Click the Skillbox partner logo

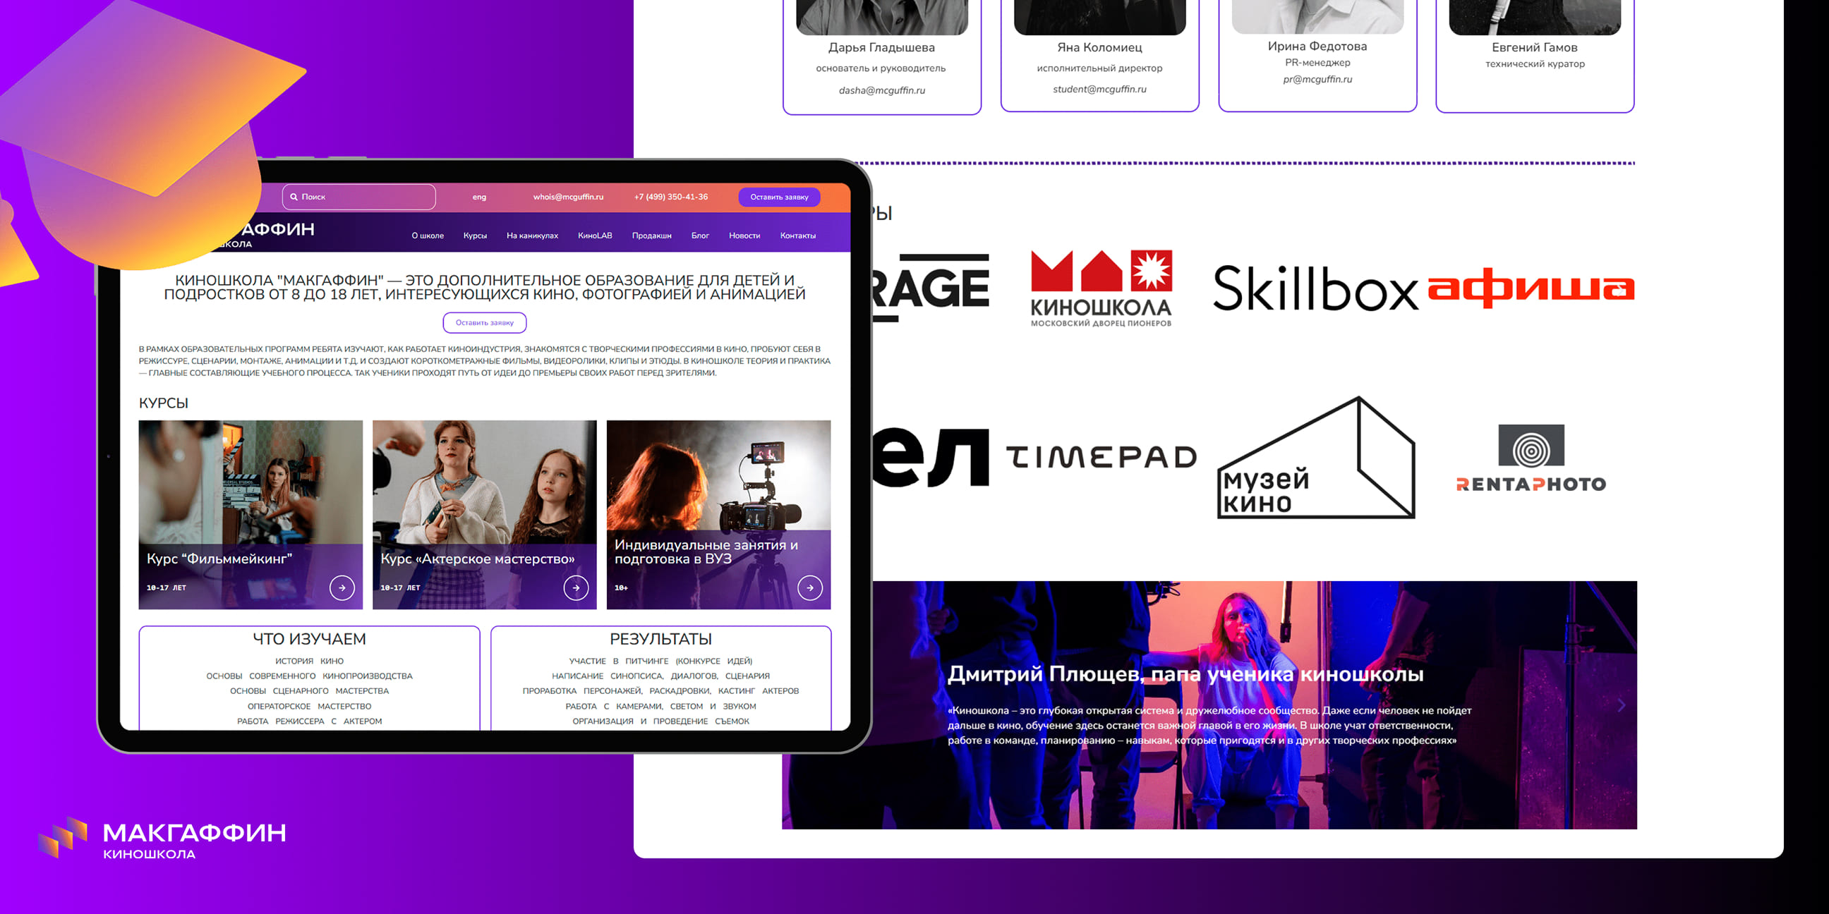[1315, 288]
